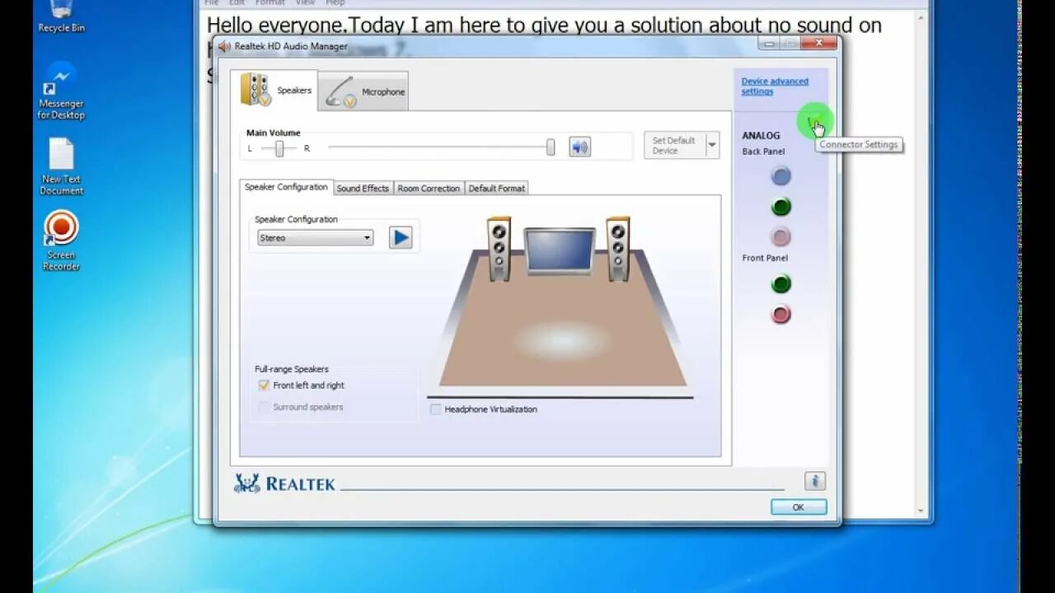The width and height of the screenshot is (1055, 593).
Task: Click the Main Volume slider handle
Action: click(551, 147)
